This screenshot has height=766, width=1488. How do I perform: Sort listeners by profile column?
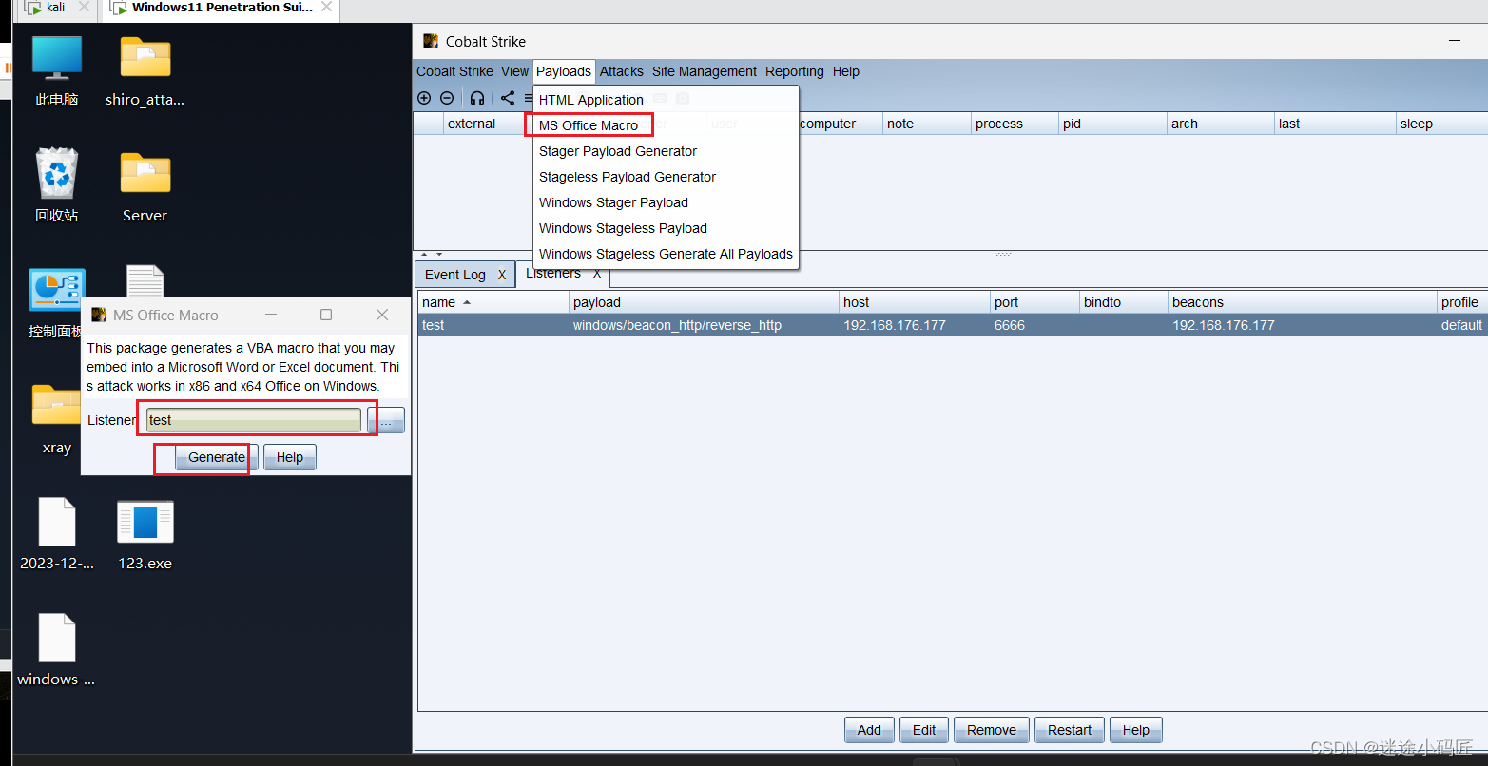coord(1462,302)
